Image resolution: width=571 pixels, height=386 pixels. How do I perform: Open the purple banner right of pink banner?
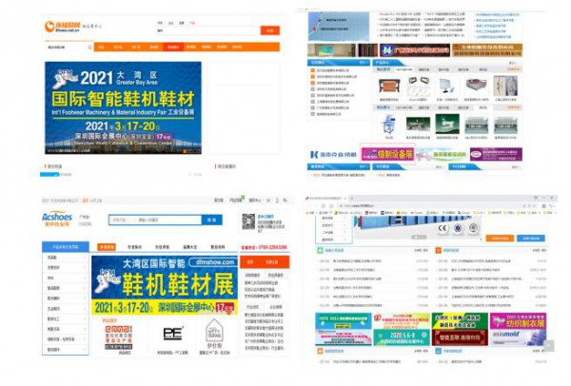[x=496, y=154]
